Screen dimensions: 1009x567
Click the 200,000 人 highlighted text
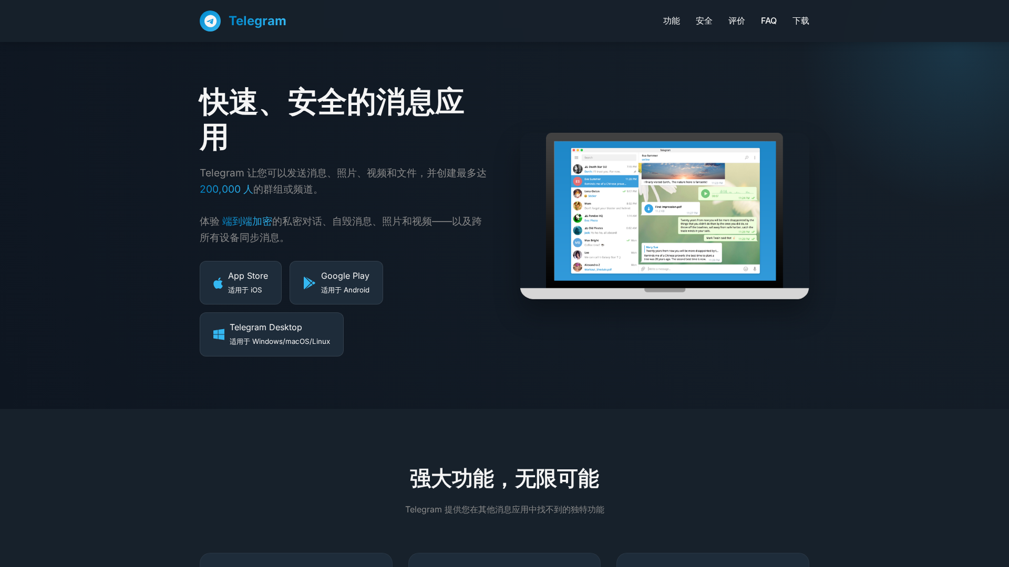pyautogui.click(x=226, y=189)
